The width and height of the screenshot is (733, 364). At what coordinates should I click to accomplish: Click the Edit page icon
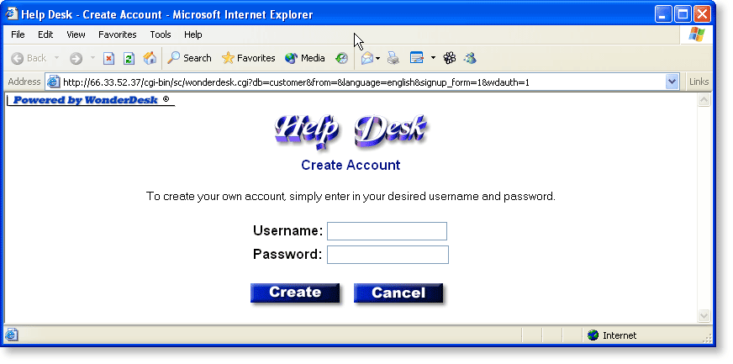pyautogui.click(x=417, y=58)
